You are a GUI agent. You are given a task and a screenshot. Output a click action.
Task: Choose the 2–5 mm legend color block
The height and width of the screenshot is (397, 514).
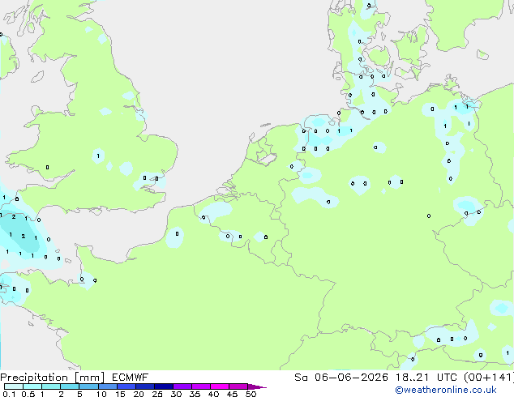[70, 386]
